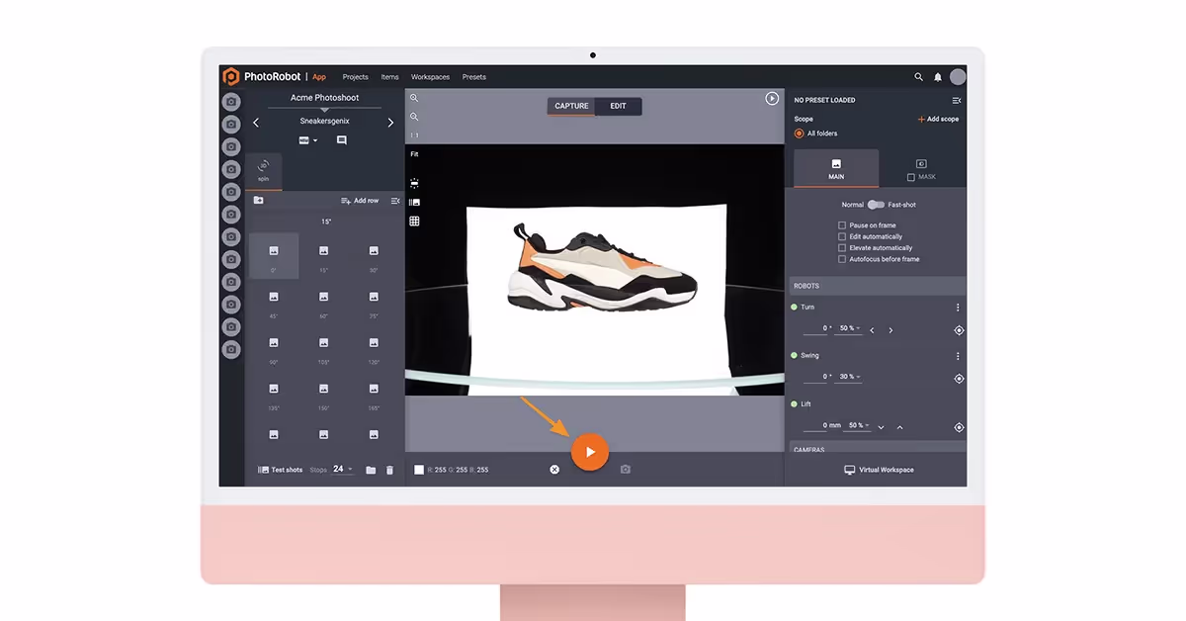
Task: Open the search magnifier in top bar
Action: click(x=919, y=77)
